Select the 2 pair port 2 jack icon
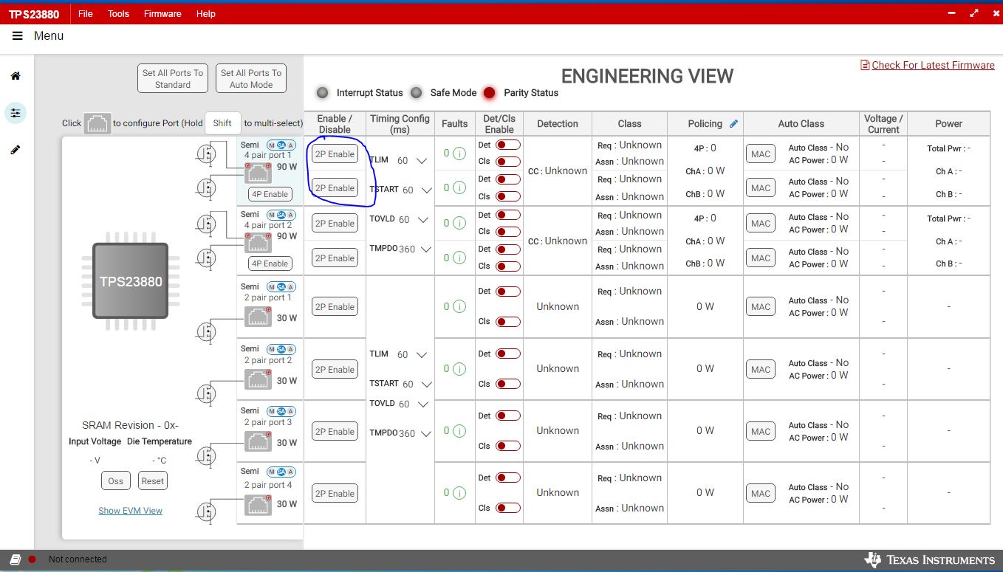Viewport: 1003px width, 572px height. (x=259, y=379)
